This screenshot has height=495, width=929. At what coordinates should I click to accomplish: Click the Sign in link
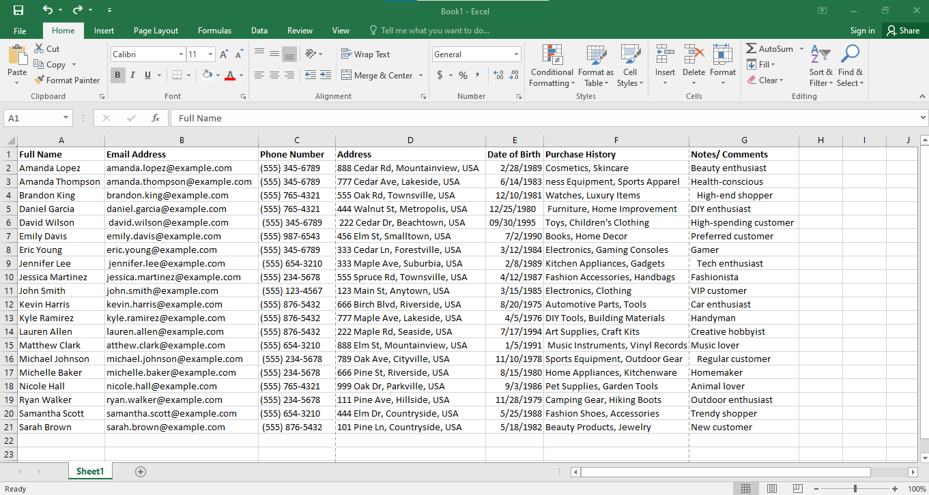(862, 31)
